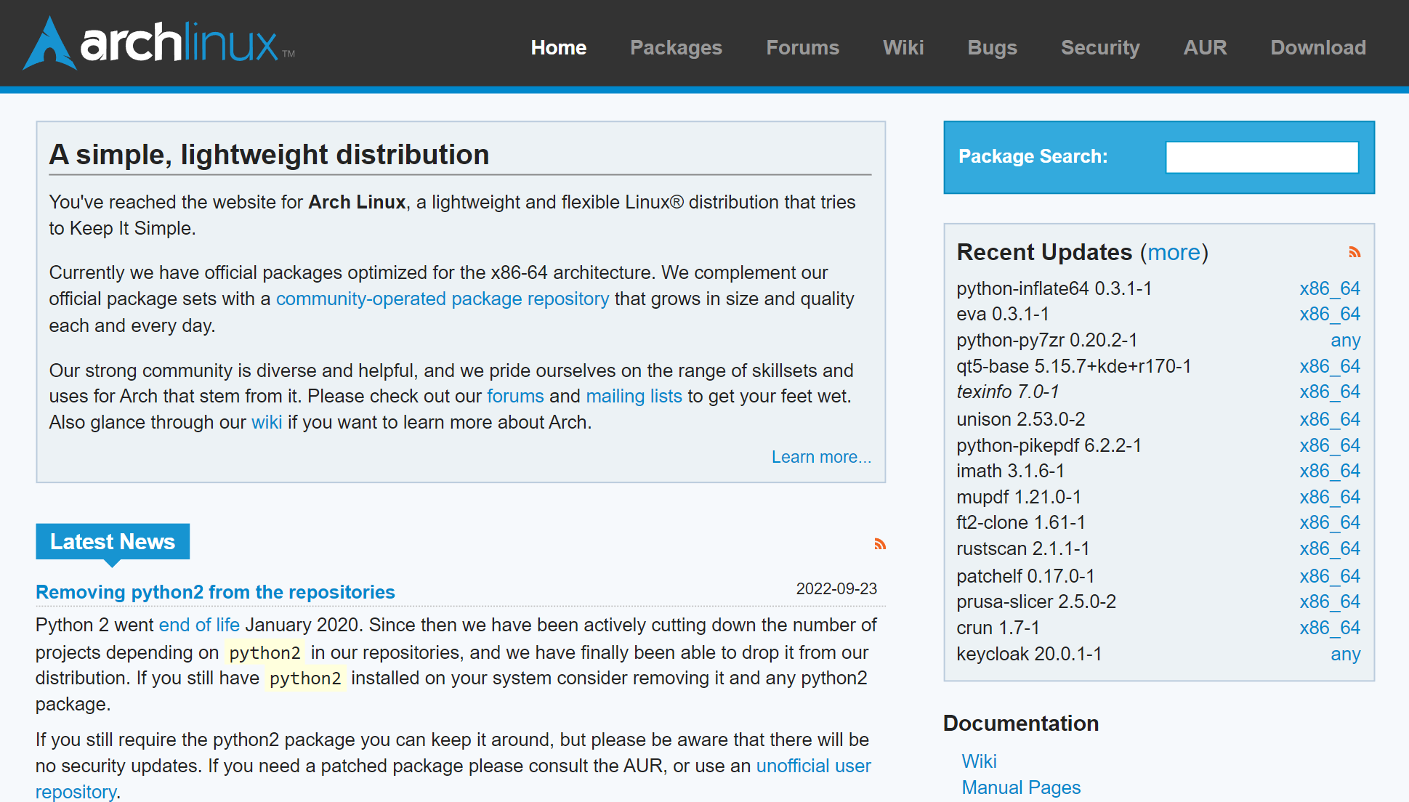Navigate to the Bugs page
The width and height of the screenshot is (1409, 802).
(992, 48)
